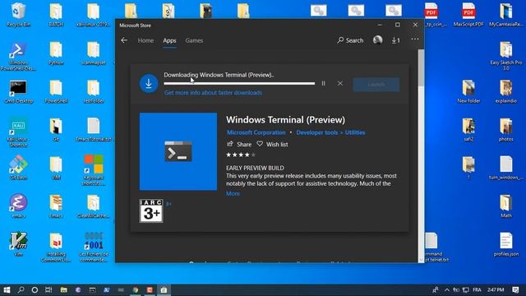Open 'Get more info about faster downloads' link
The height and width of the screenshot is (296, 526).
point(213,93)
